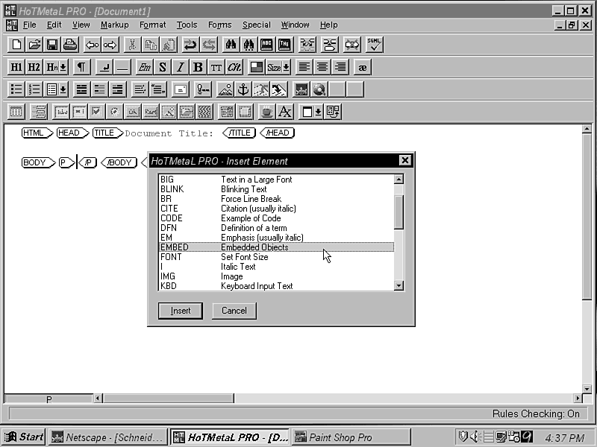This screenshot has width=597, height=447.
Task: Insert unordered bulleted list icon
Action: click(16, 89)
